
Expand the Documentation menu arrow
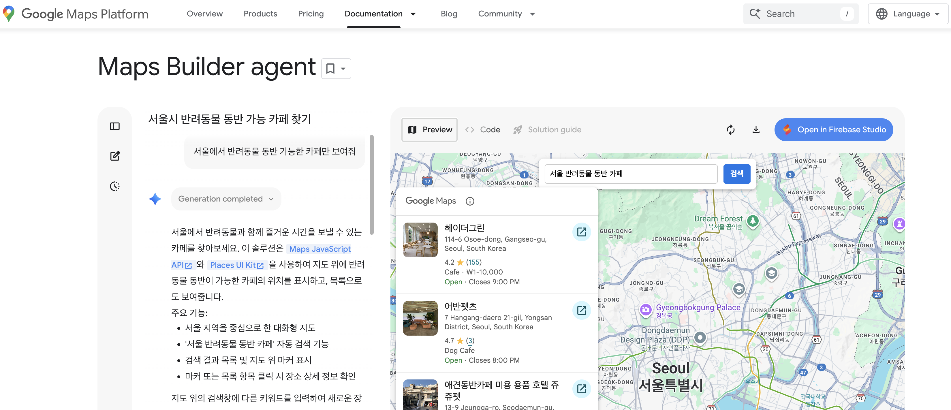point(413,14)
